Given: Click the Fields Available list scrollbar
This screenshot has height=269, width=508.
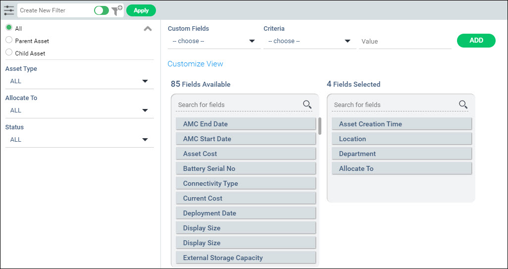Looking at the screenshot, I should (x=320, y=126).
